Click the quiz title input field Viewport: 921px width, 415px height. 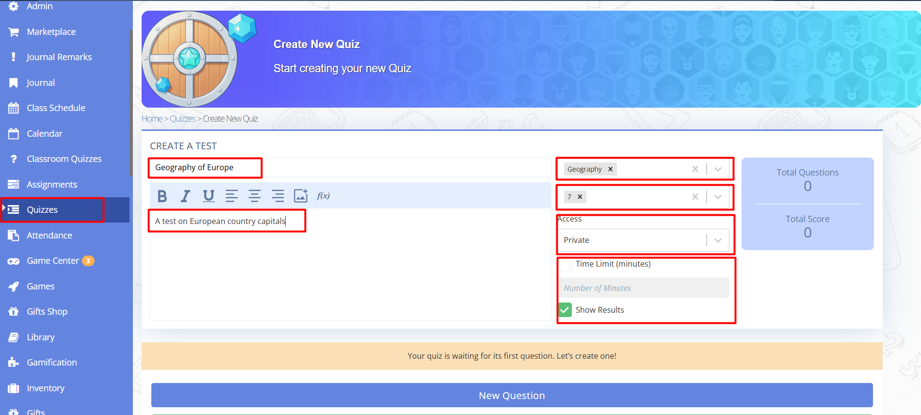coord(349,168)
